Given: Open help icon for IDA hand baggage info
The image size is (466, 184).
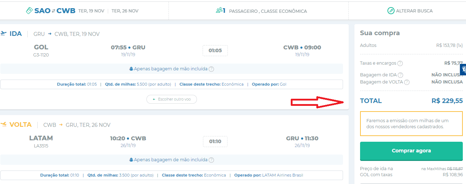Looking at the screenshot, I should [211, 69].
